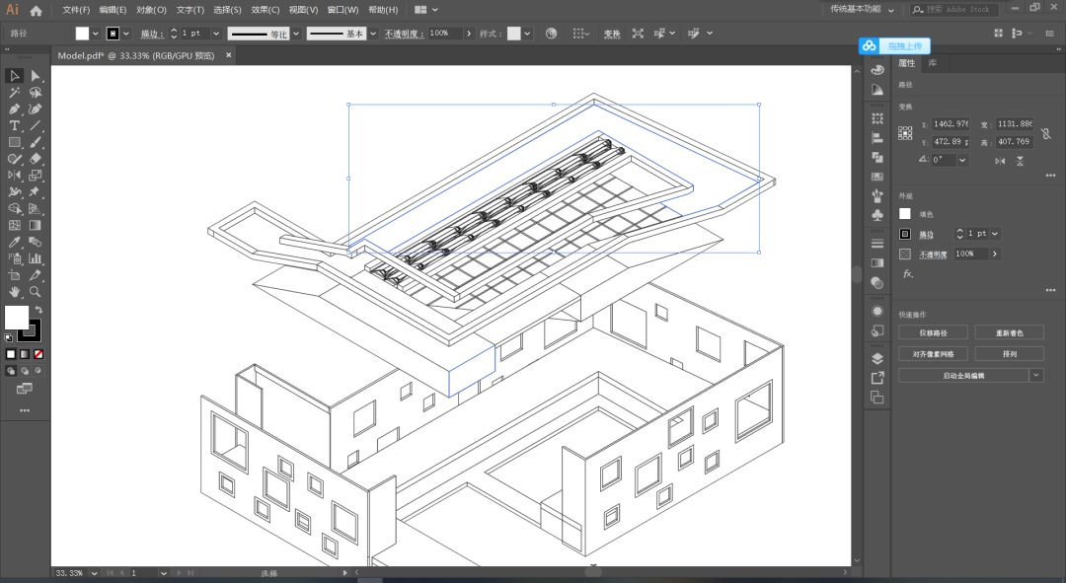Open variable width profile dropdown

point(296,34)
